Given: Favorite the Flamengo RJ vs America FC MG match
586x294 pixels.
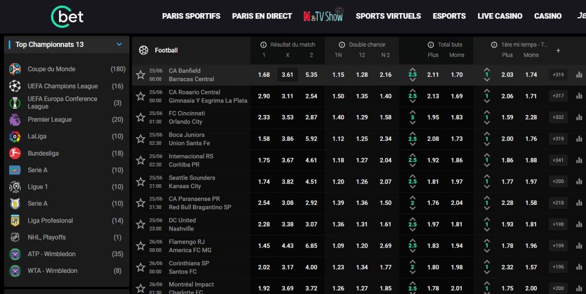Looking at the screenshot, I should click(x=141, y=246).
